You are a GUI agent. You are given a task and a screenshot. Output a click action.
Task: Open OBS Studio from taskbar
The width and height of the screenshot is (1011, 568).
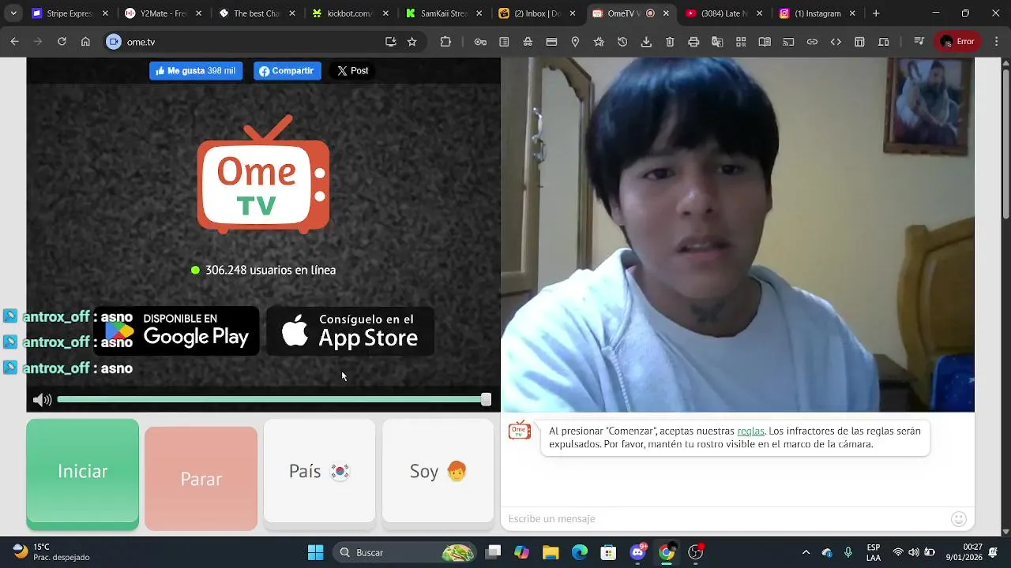696,552
